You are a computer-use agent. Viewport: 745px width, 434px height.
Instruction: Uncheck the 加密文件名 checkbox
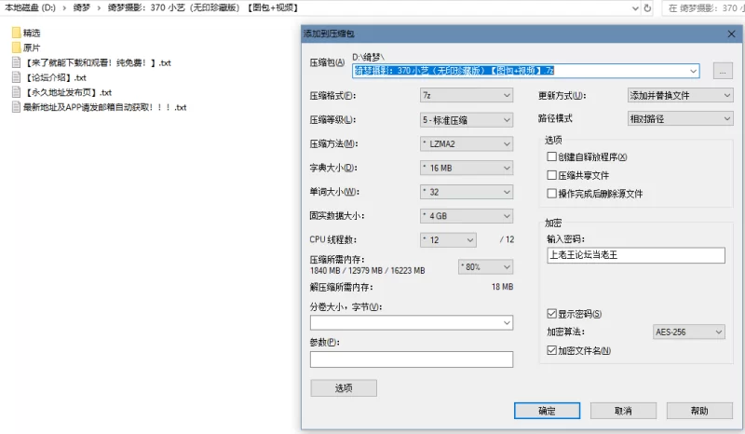tap(551, 350)
